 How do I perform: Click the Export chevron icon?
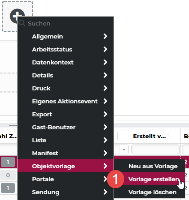coord(105,114)
